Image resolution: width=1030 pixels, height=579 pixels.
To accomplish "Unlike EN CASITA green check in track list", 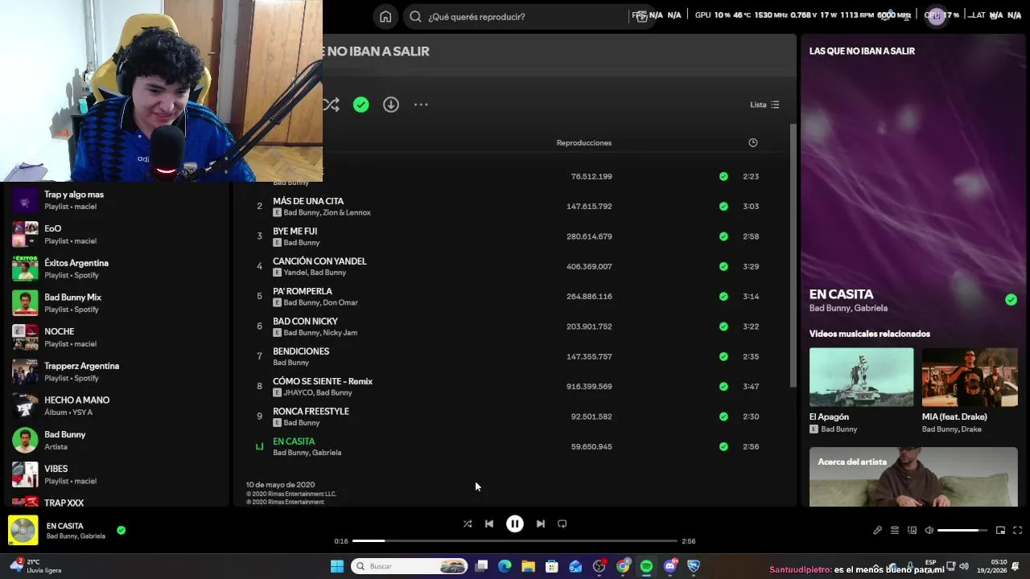I will click(x=723, y=446).
